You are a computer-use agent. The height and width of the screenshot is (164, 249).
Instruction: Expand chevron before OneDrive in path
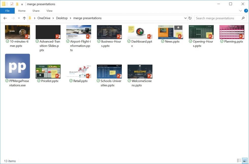tap(35, 18)
